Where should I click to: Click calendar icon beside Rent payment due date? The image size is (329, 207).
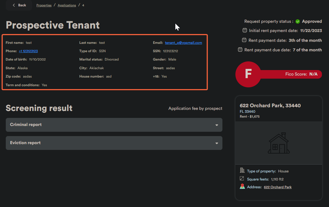(x=240, y=50)
